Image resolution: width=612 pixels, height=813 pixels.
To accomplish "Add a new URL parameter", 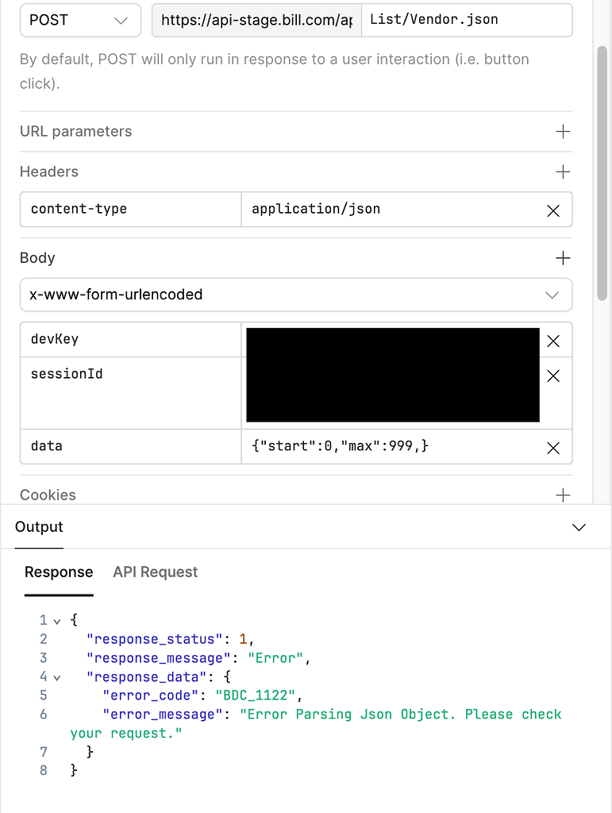I will coord(563,132).
